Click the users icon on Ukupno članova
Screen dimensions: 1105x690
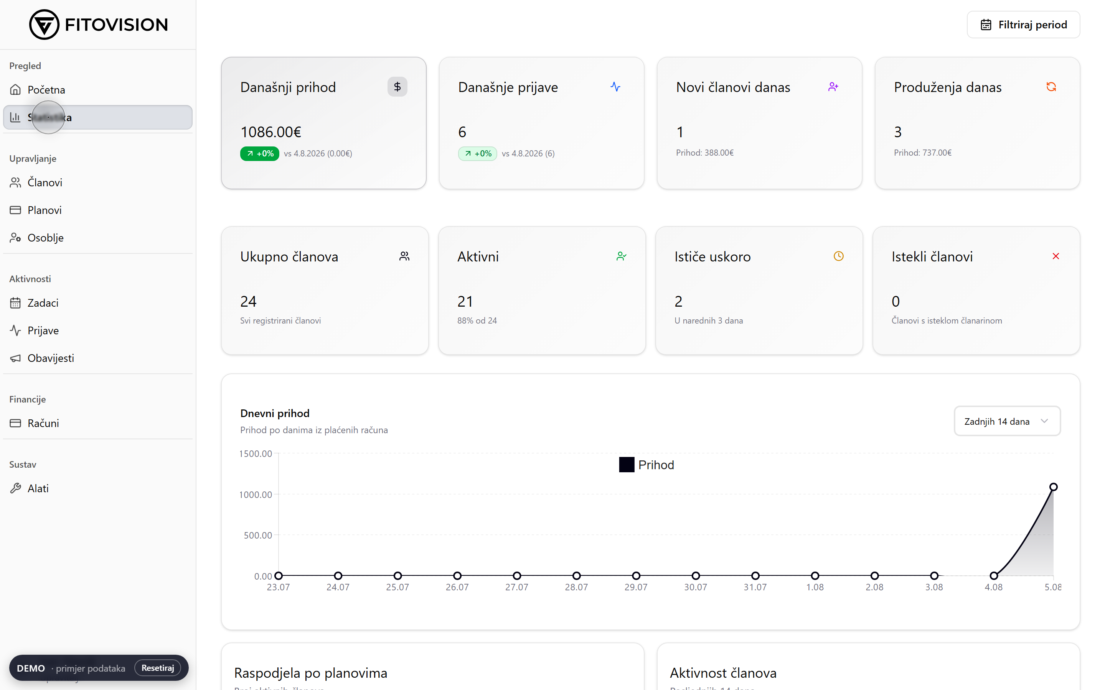click(404, 256)
